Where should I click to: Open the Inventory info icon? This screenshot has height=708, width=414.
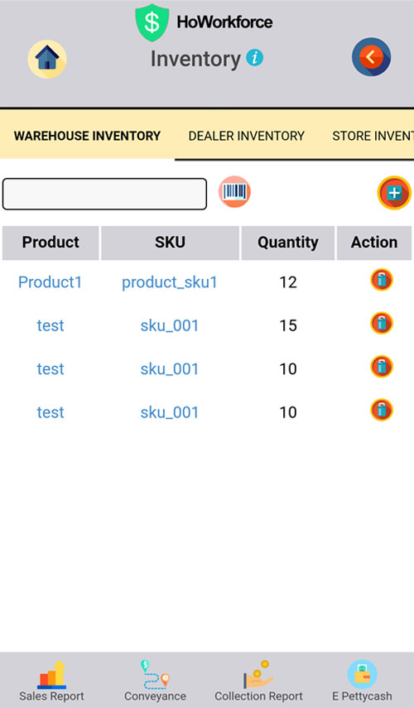coord(255,58)
